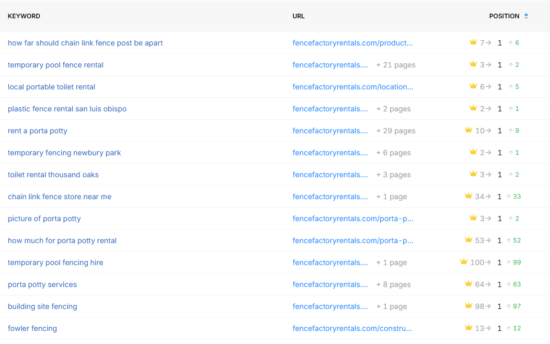Click the crown icon for 'how far should chain link fence post be apart'
Image resolution: width=550 pixels, height=344 pixels.
[473, 42]
